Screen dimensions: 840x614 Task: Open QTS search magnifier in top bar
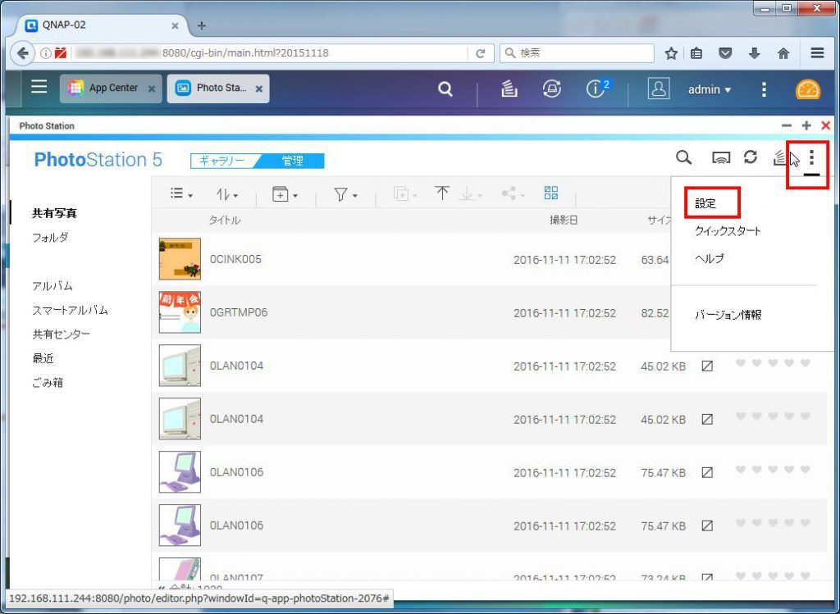[445, 89]
